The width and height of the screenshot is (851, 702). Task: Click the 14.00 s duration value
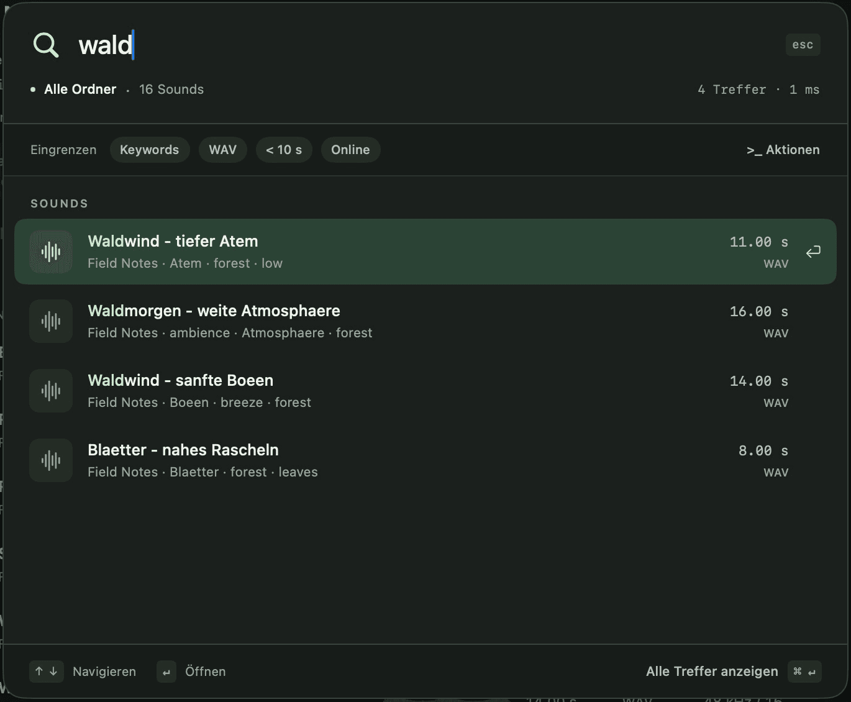pyautogui.click(x=759, y=381)
